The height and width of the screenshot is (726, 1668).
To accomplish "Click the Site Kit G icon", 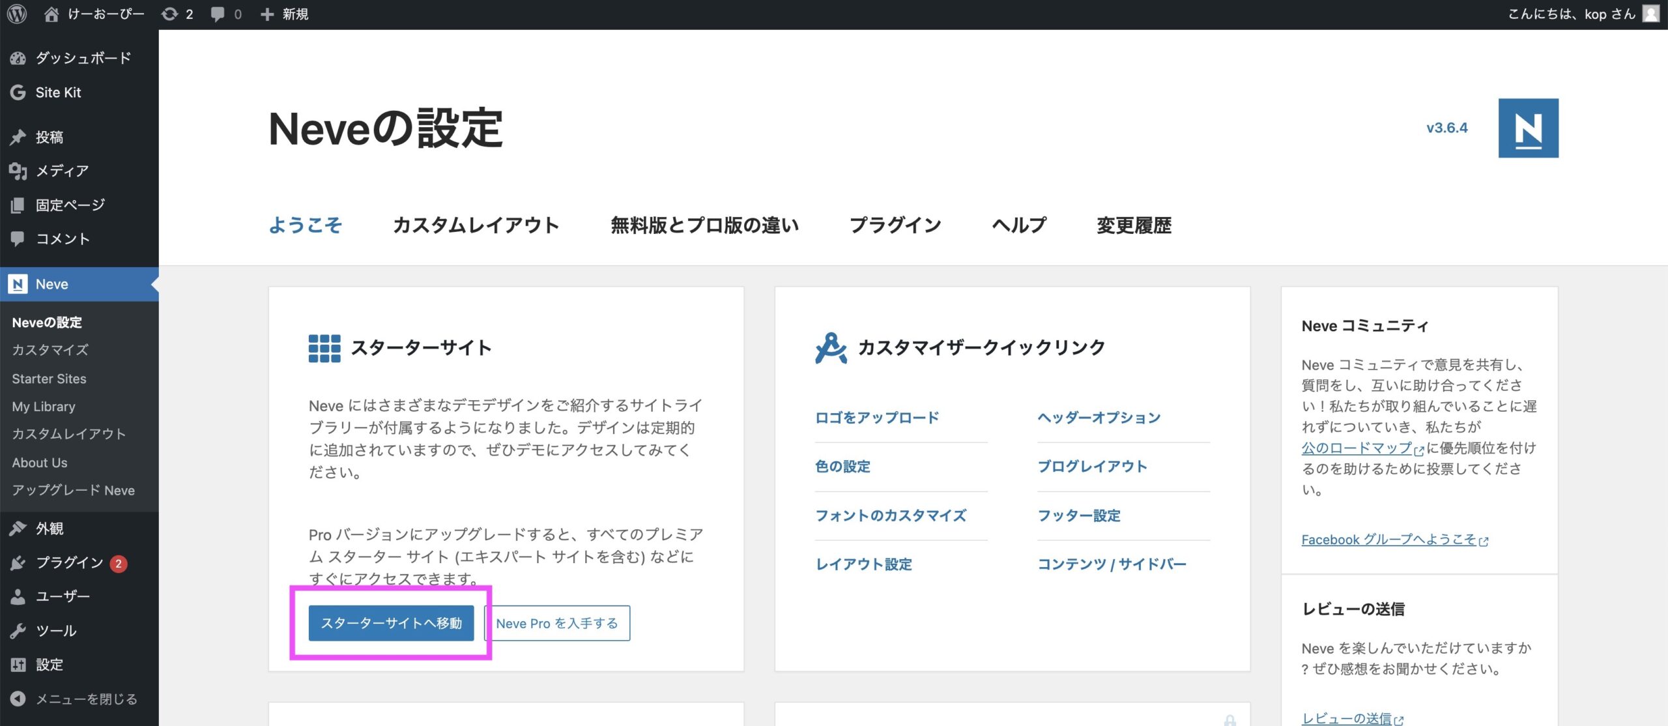I will coord(18,93).
